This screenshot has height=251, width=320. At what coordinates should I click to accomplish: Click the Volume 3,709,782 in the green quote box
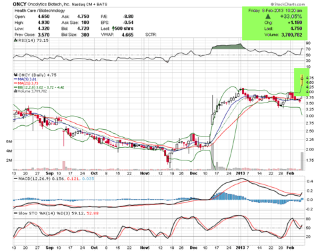pyautogui.click(x=283, y=35)
